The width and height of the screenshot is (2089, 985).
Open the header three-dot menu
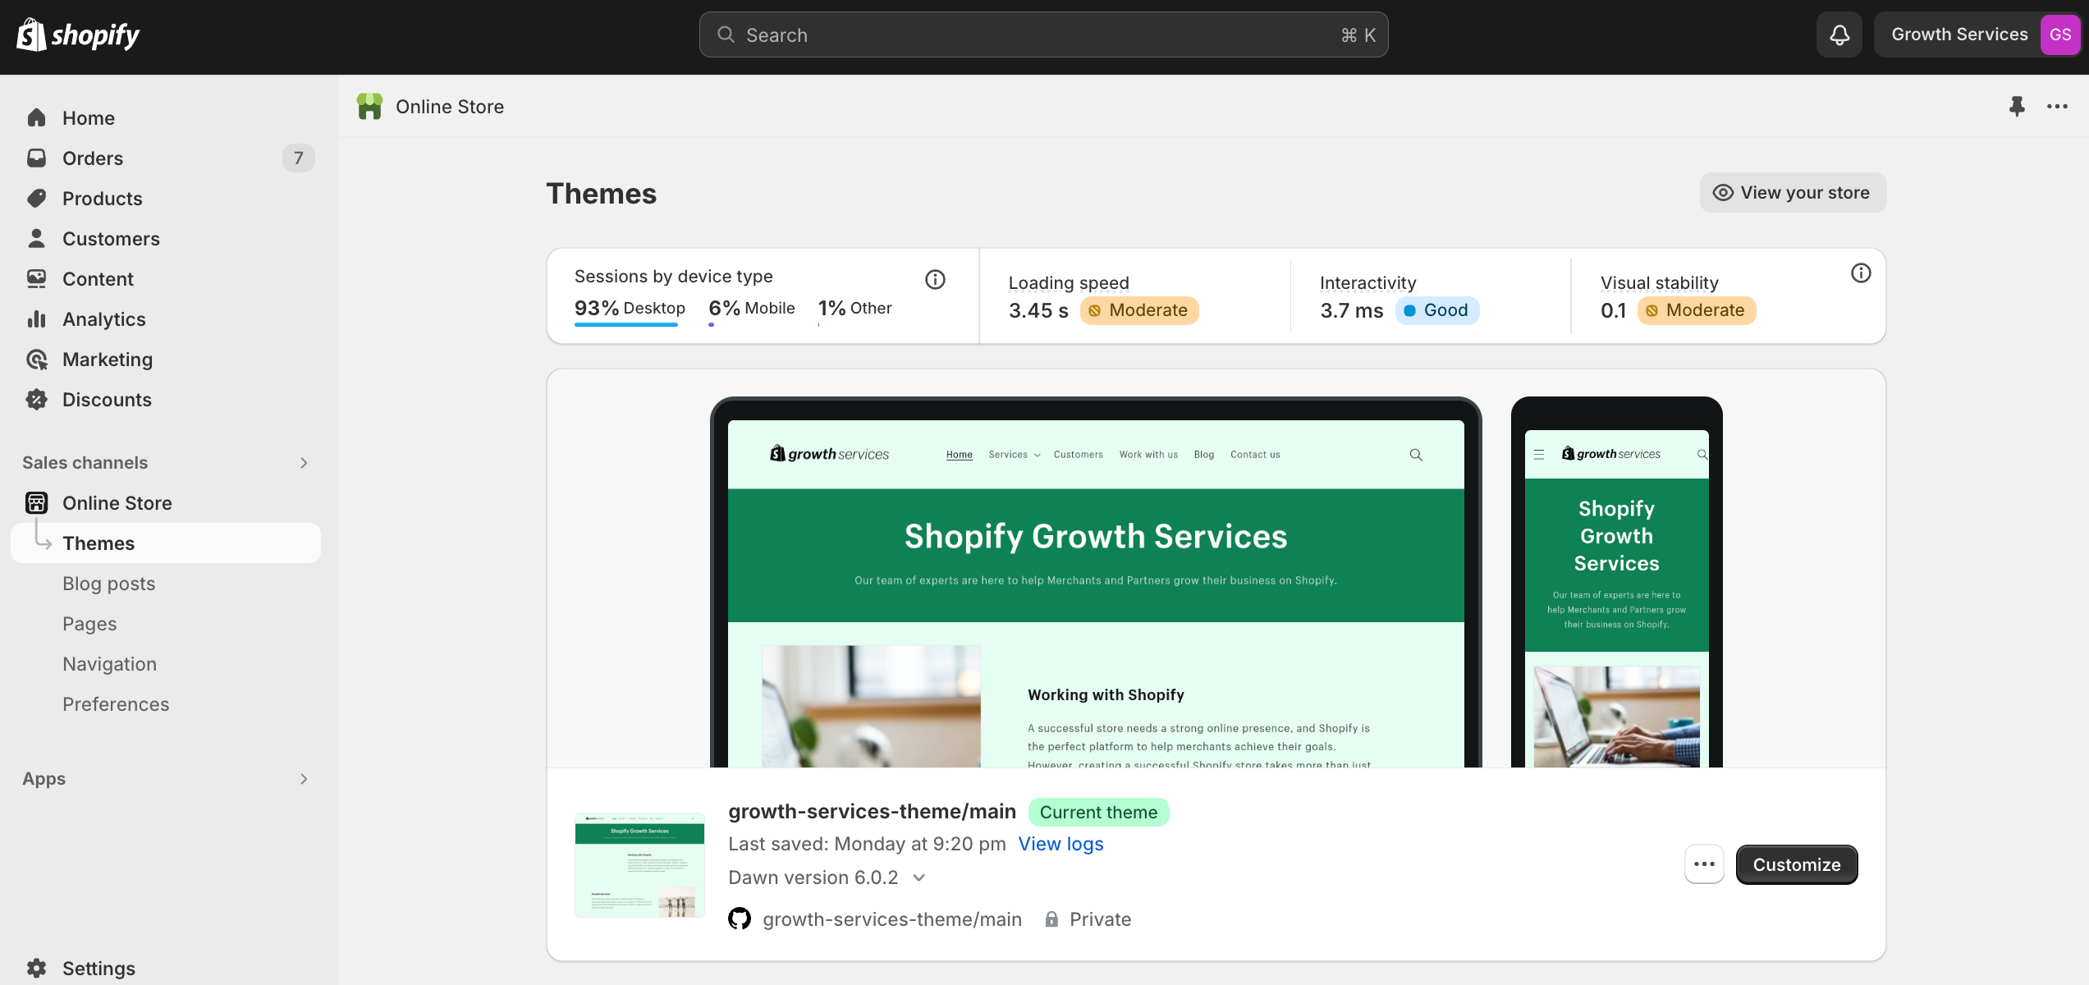pyautogui.click(x=2057, y=106)
